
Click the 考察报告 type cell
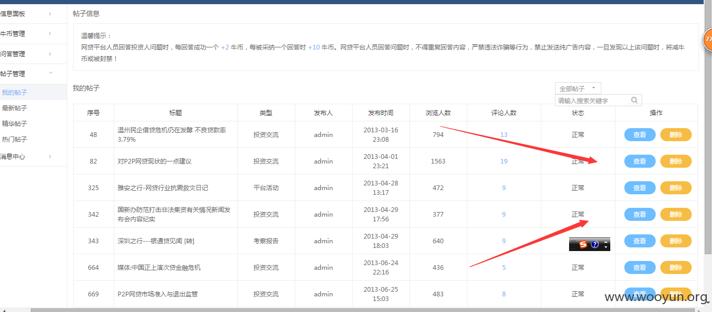point(266,241)
